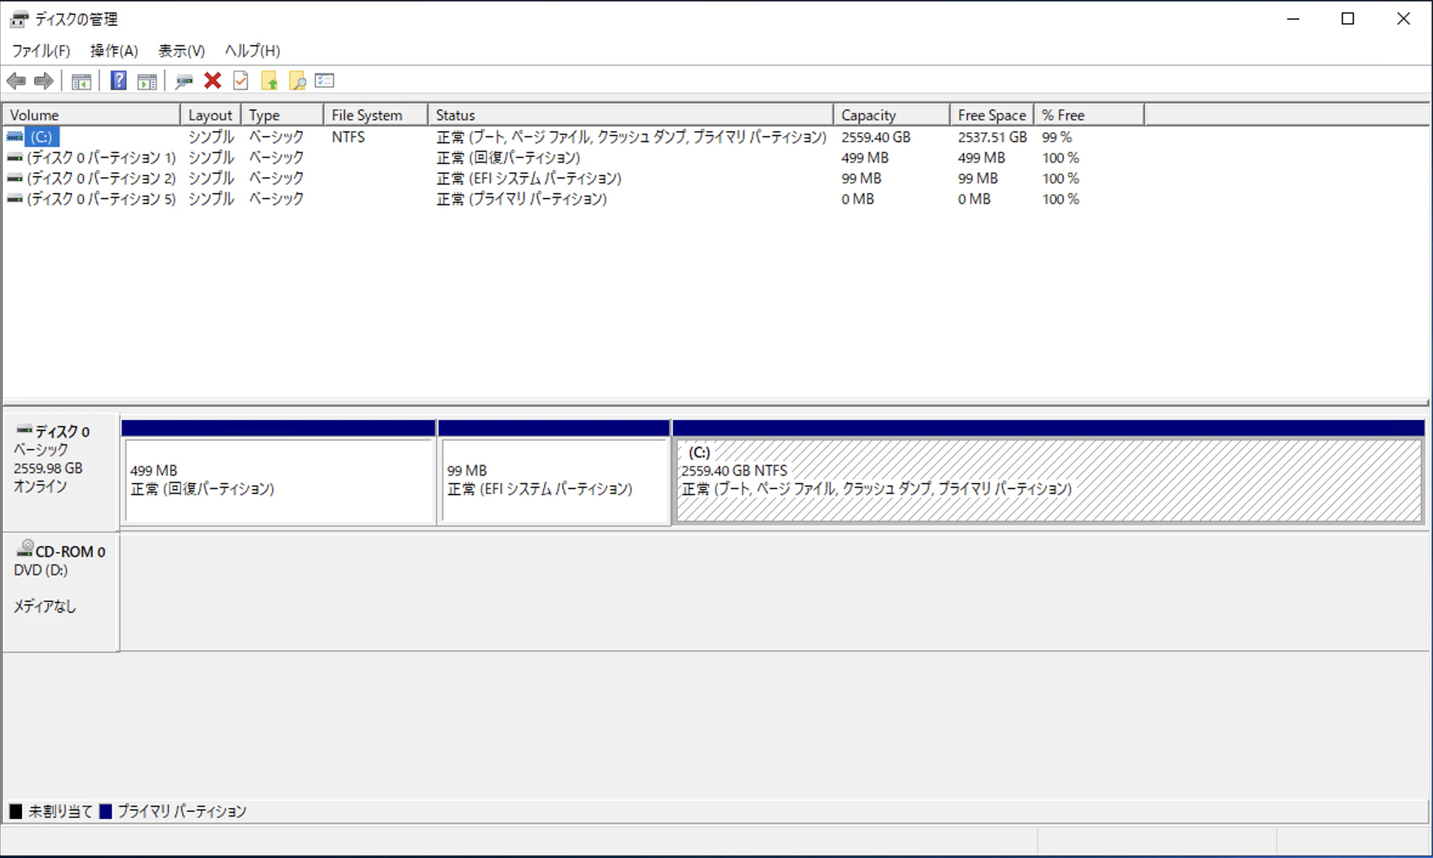
Task: Click the properties checkmark document icon
Action: pyautogui.click(x=241, y=80)
